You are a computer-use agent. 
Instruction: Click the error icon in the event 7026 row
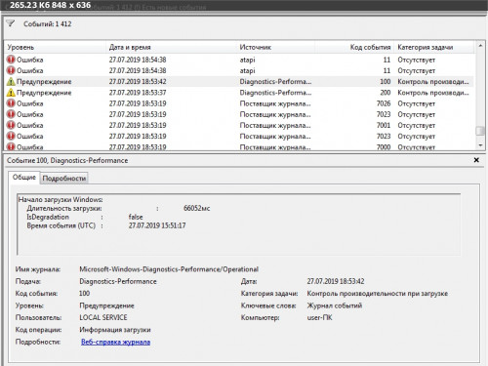(11, 103)
